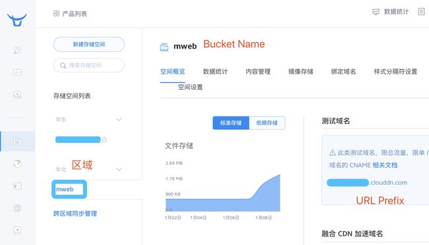
Task: Click the bucket icon beside mweb title
Action: click(164, 47)
